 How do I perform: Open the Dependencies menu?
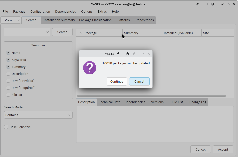point(65,11)
